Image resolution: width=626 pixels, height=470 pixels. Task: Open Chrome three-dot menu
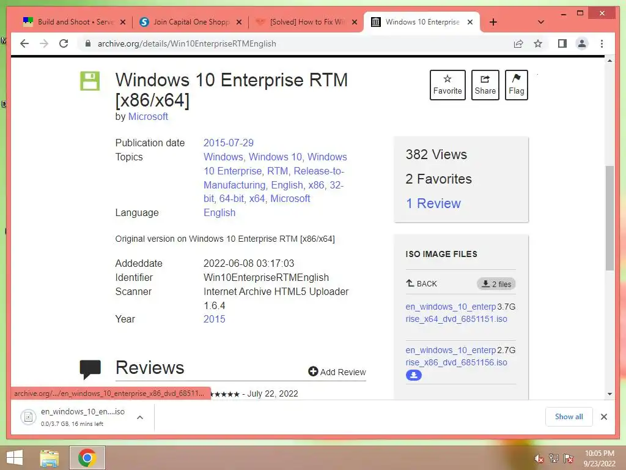(x=602, y=43)
